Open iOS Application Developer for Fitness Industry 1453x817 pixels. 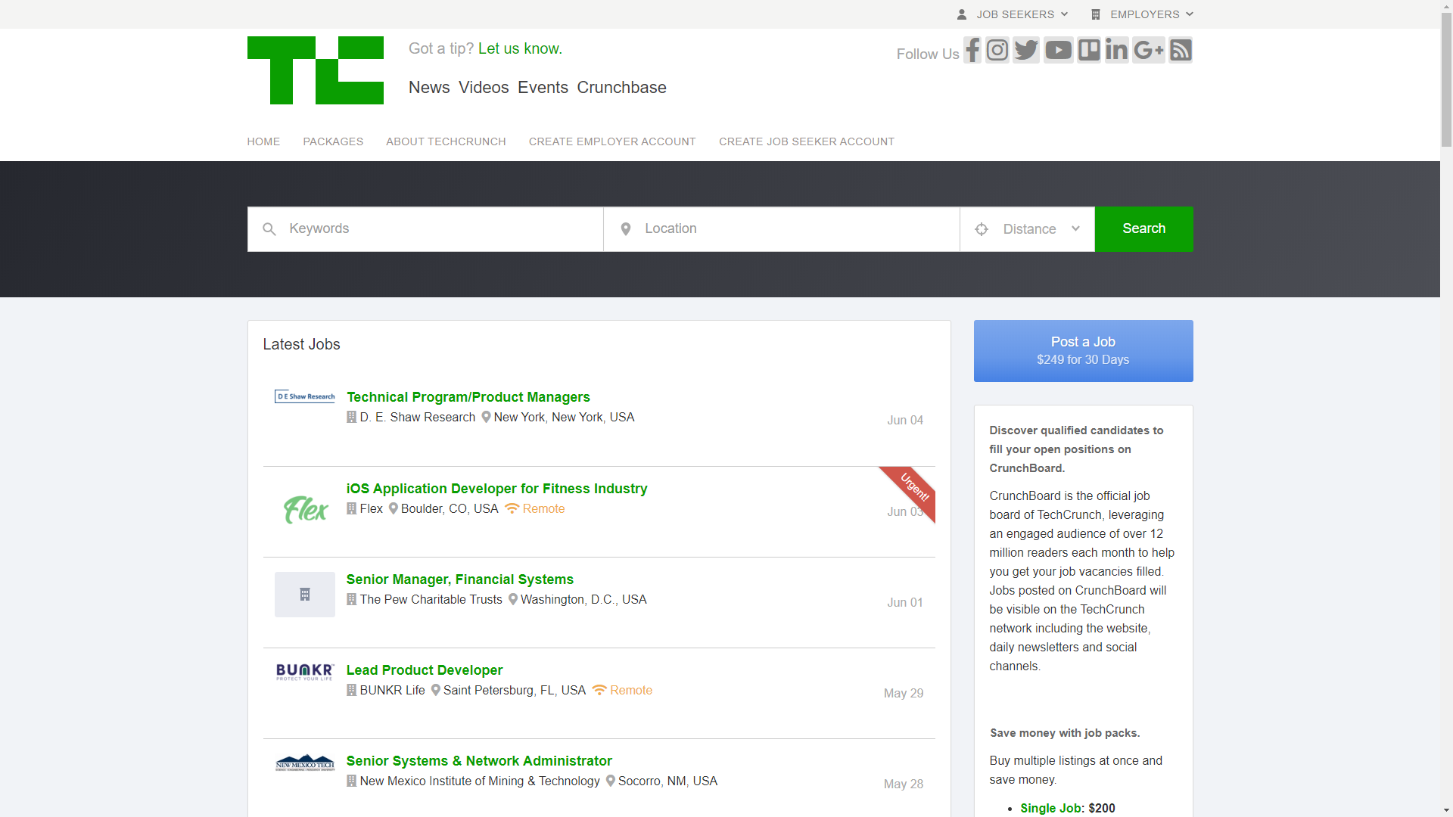click(496, 489)
